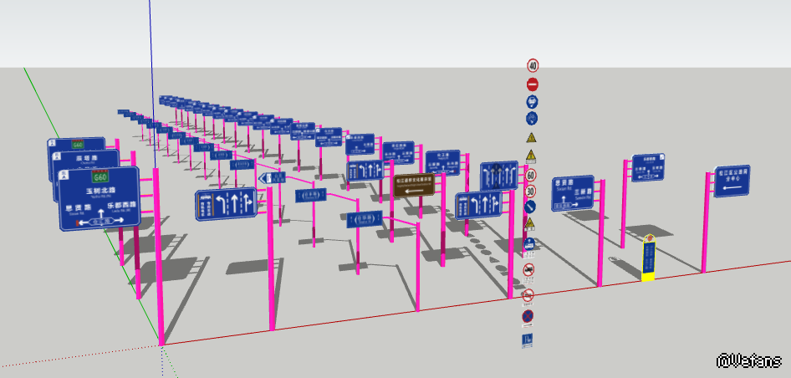Image resolution: width=791 pixels, height=378 pixels.
Task: Select the lane sign below four-arrow sign
Action: (478, 205)
